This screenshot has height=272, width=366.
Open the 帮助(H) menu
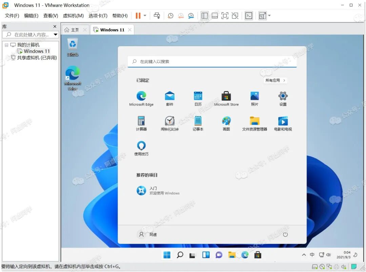[120, 16]
